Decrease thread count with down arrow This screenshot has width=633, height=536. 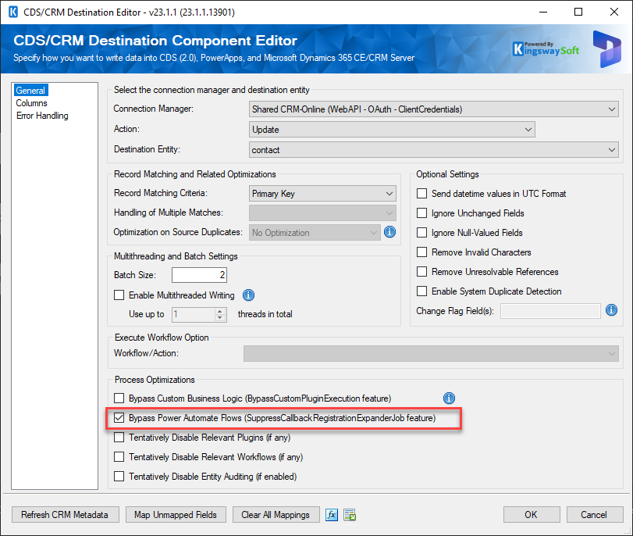pyautogui.click(x=219, y=318)
